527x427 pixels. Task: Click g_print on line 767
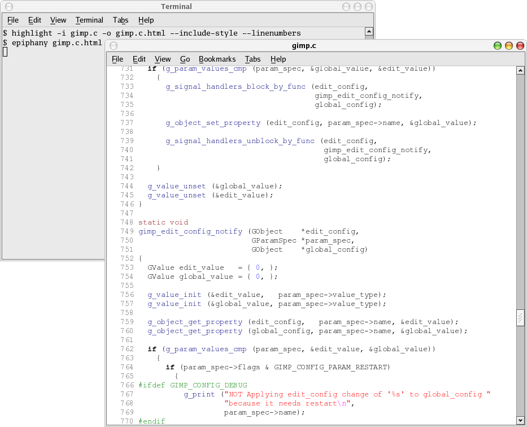(x=199, y=394)
